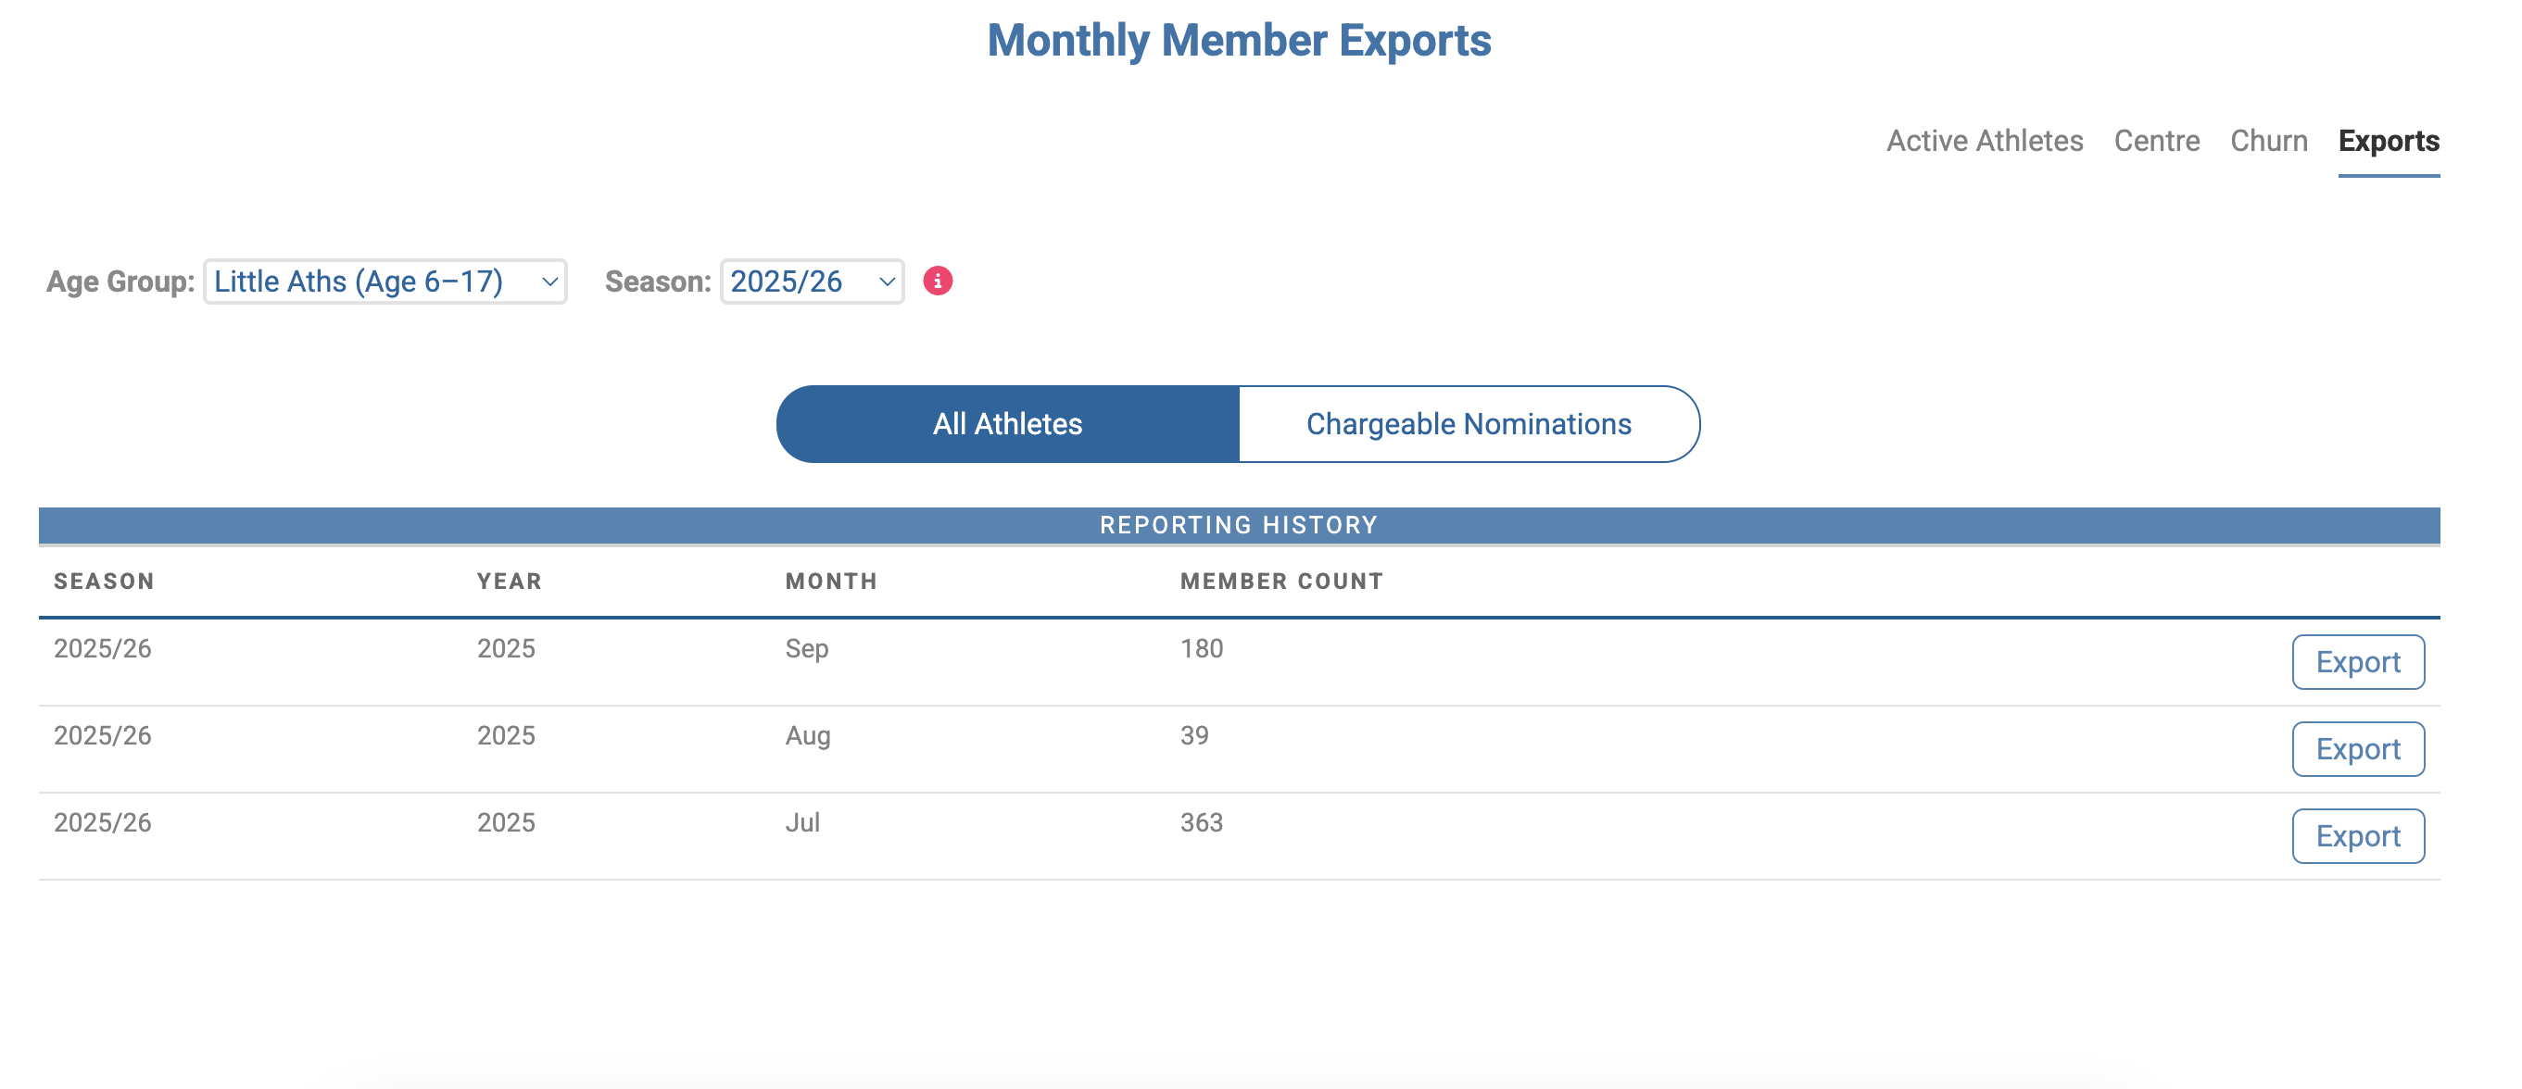Open the Season 2025/26 dropdown
This screenshot has height=1089, width=2522.
click(812, 281)
